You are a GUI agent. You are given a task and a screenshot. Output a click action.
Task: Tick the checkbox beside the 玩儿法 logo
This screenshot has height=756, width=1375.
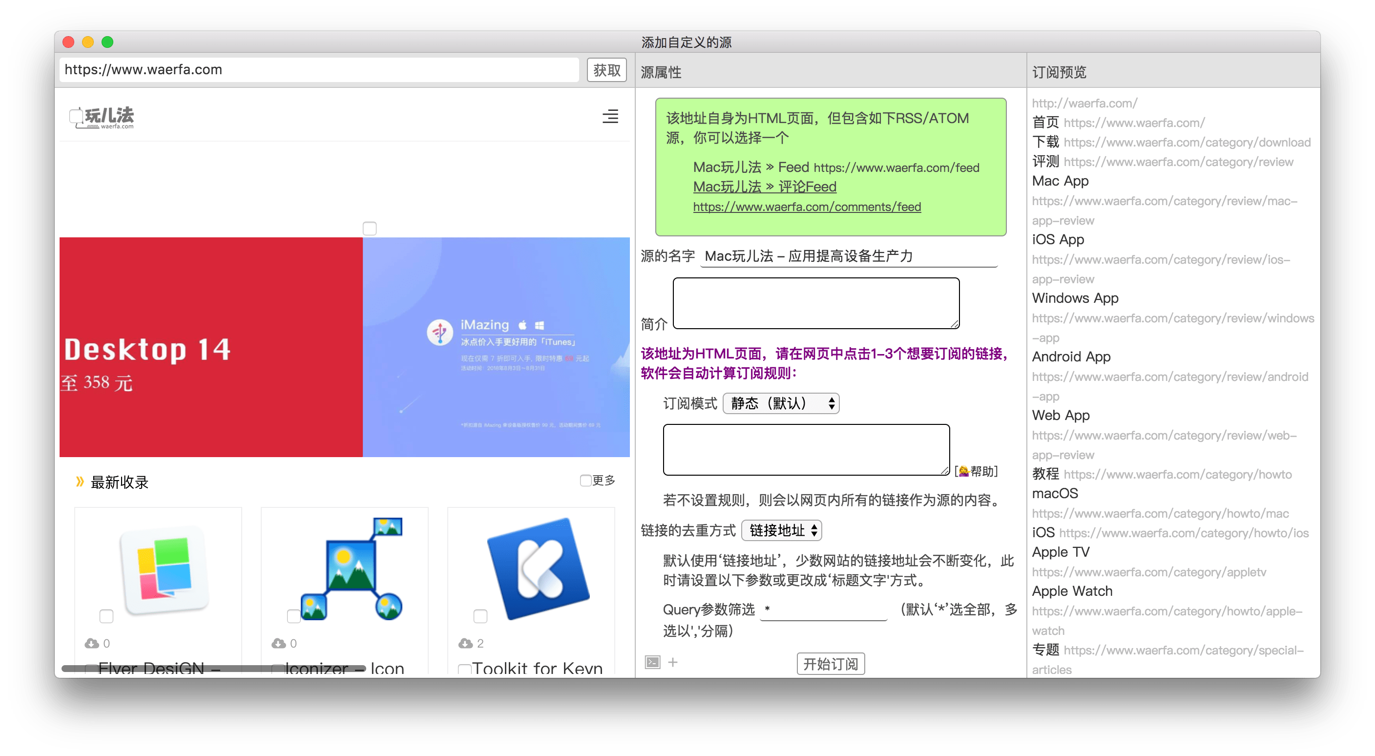point(76,115)
